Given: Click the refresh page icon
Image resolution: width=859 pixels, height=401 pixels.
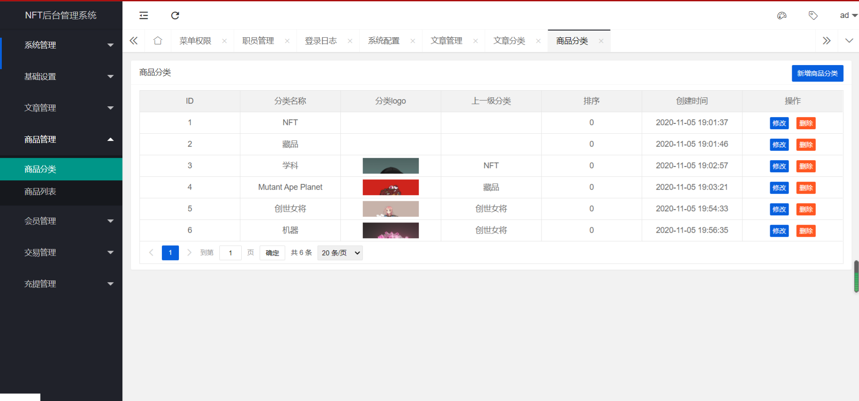Looking at the screenshot, I should coord(175,16).
